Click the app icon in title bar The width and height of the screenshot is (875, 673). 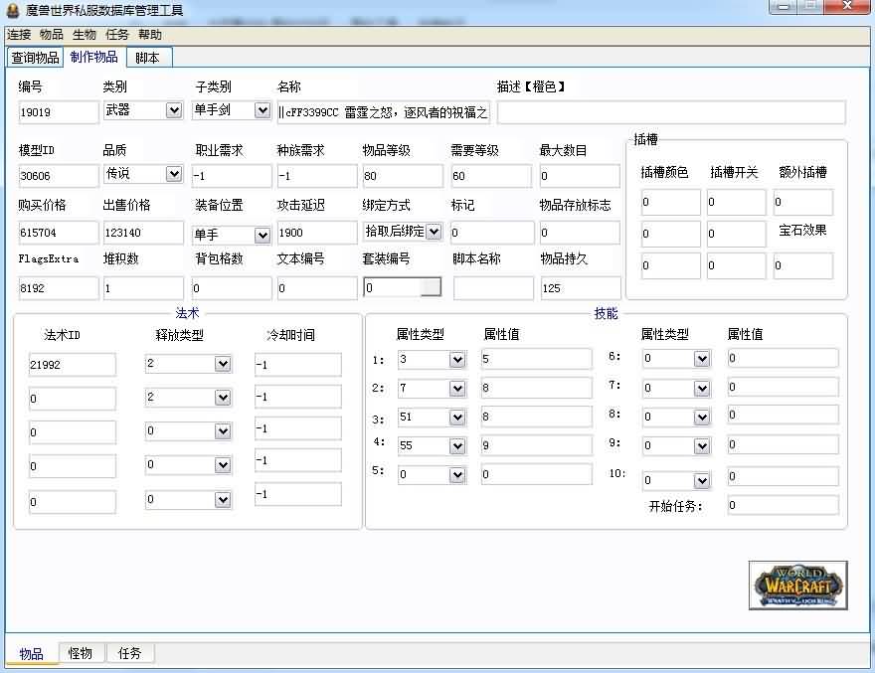tap(12, 10)
